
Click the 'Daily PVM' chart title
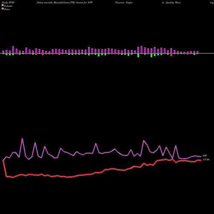pos(8,3)
